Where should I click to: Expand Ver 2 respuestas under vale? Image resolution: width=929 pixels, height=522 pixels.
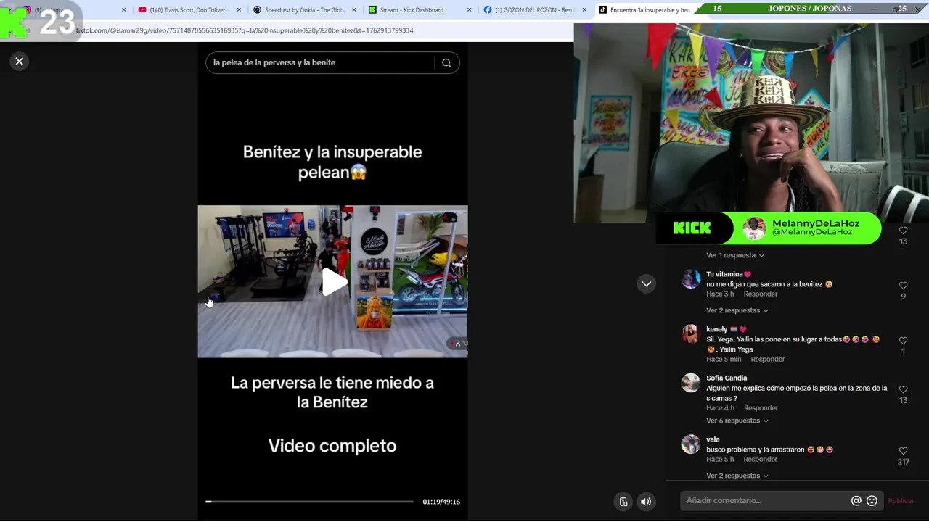[x=737, y=476]
